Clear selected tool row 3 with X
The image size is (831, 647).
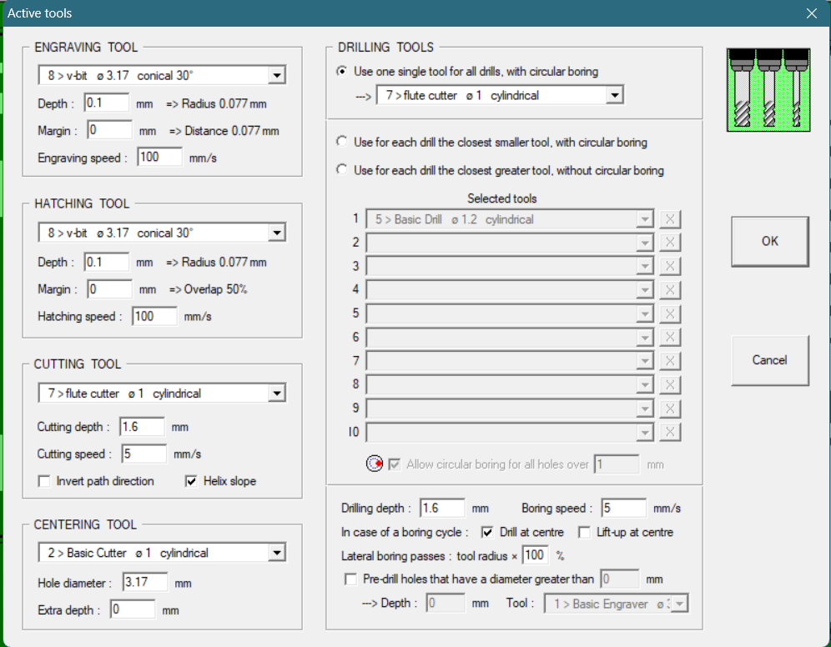click(670, 266)
